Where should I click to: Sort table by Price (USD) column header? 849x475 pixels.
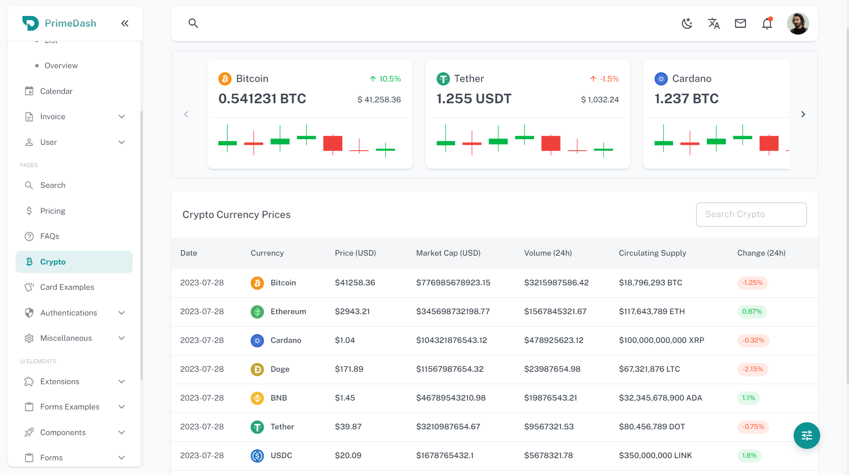(x=355, y=253)
